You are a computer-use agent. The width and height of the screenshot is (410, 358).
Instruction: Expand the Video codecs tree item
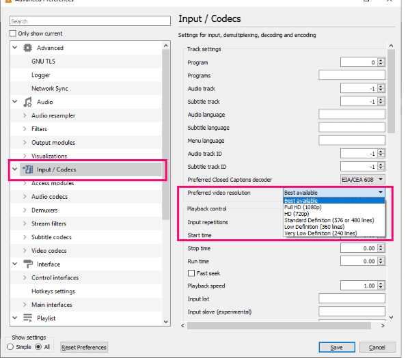click(25, 251)
